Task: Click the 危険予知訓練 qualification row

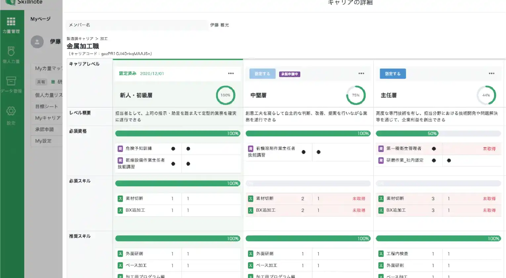Action: click(178, 149)
